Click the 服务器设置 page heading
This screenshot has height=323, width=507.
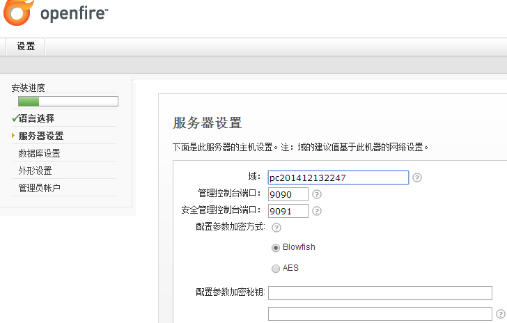point(208,123)
